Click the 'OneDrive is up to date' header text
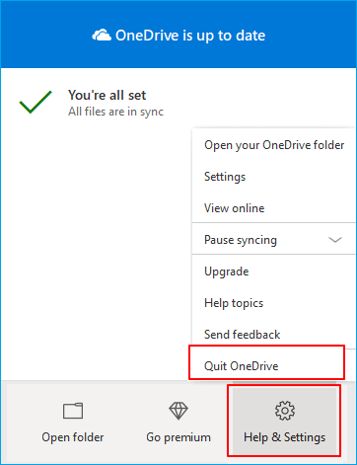The height and width of the screenshot is (465, 357). (x=190, y=36)
